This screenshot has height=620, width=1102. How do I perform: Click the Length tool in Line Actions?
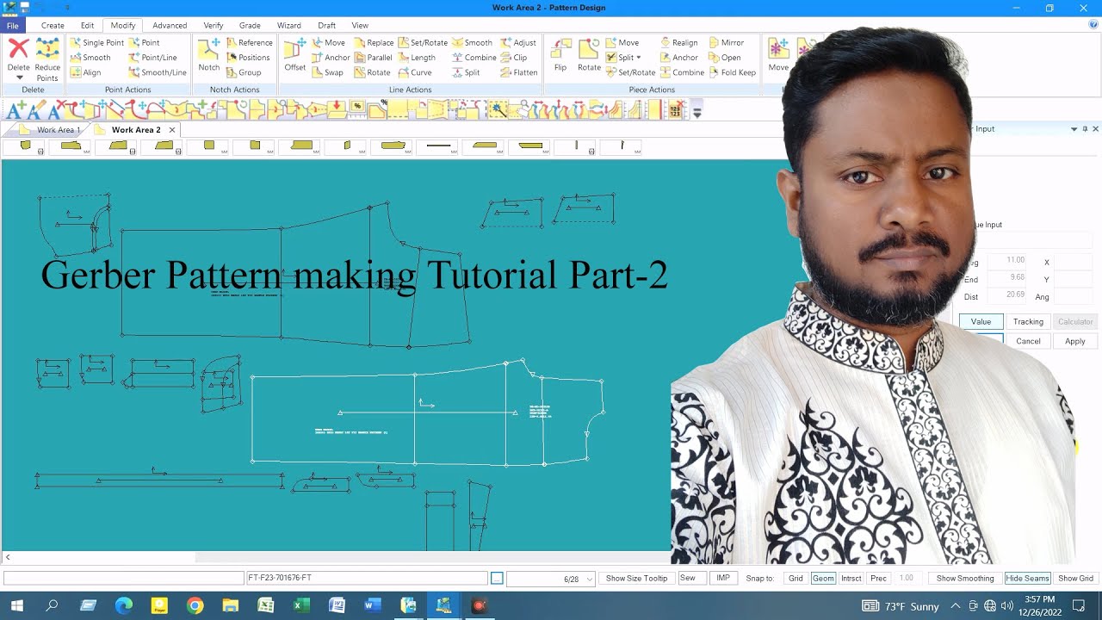[x=416, y=58]
